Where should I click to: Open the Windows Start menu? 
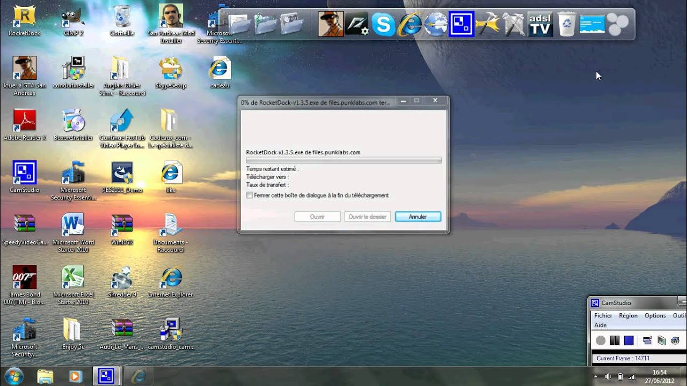coord(13,376)
